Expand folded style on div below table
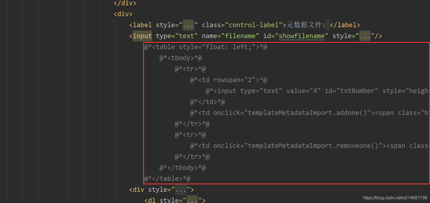Viewport: 430px width, 203px height. [x=181, y=190]
